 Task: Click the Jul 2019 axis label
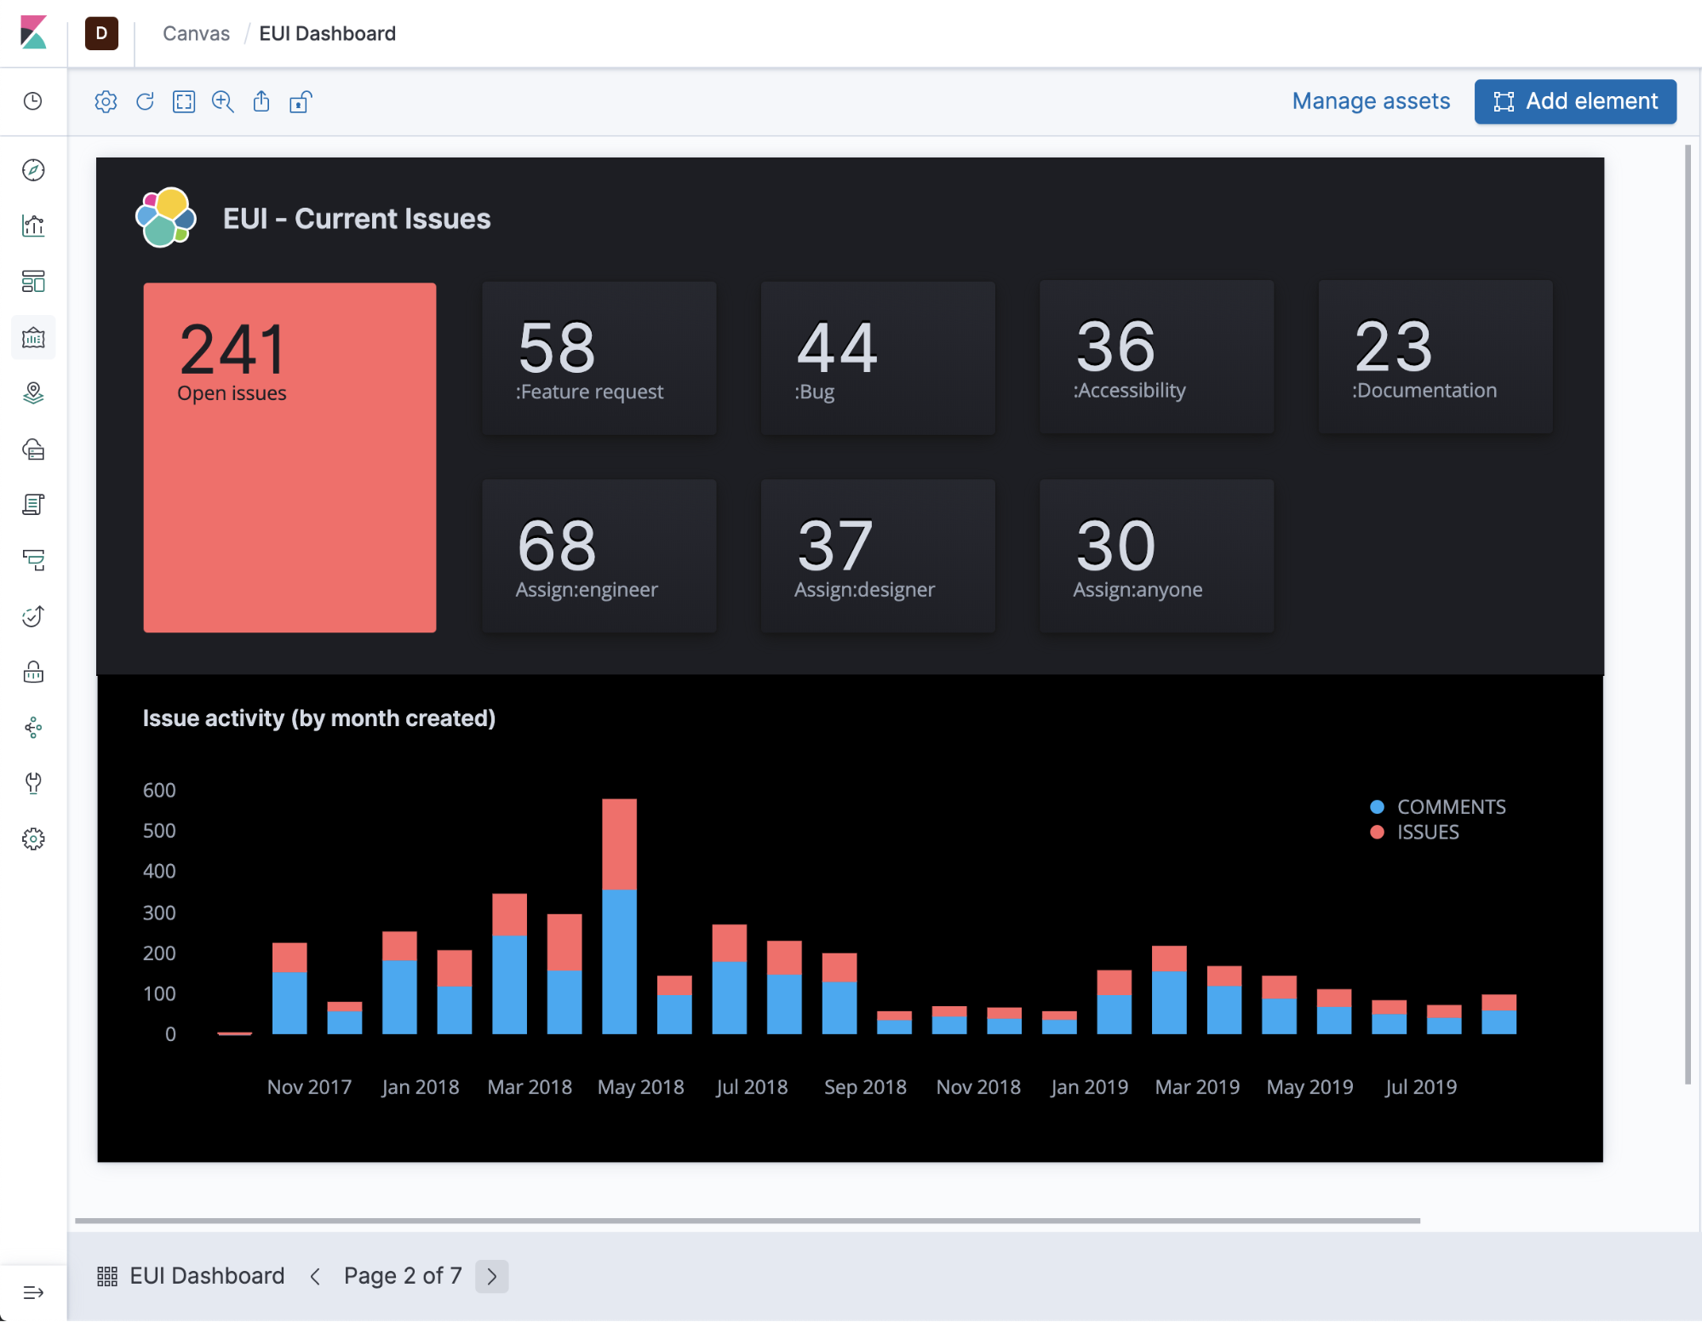(x=1421, y=1087)
